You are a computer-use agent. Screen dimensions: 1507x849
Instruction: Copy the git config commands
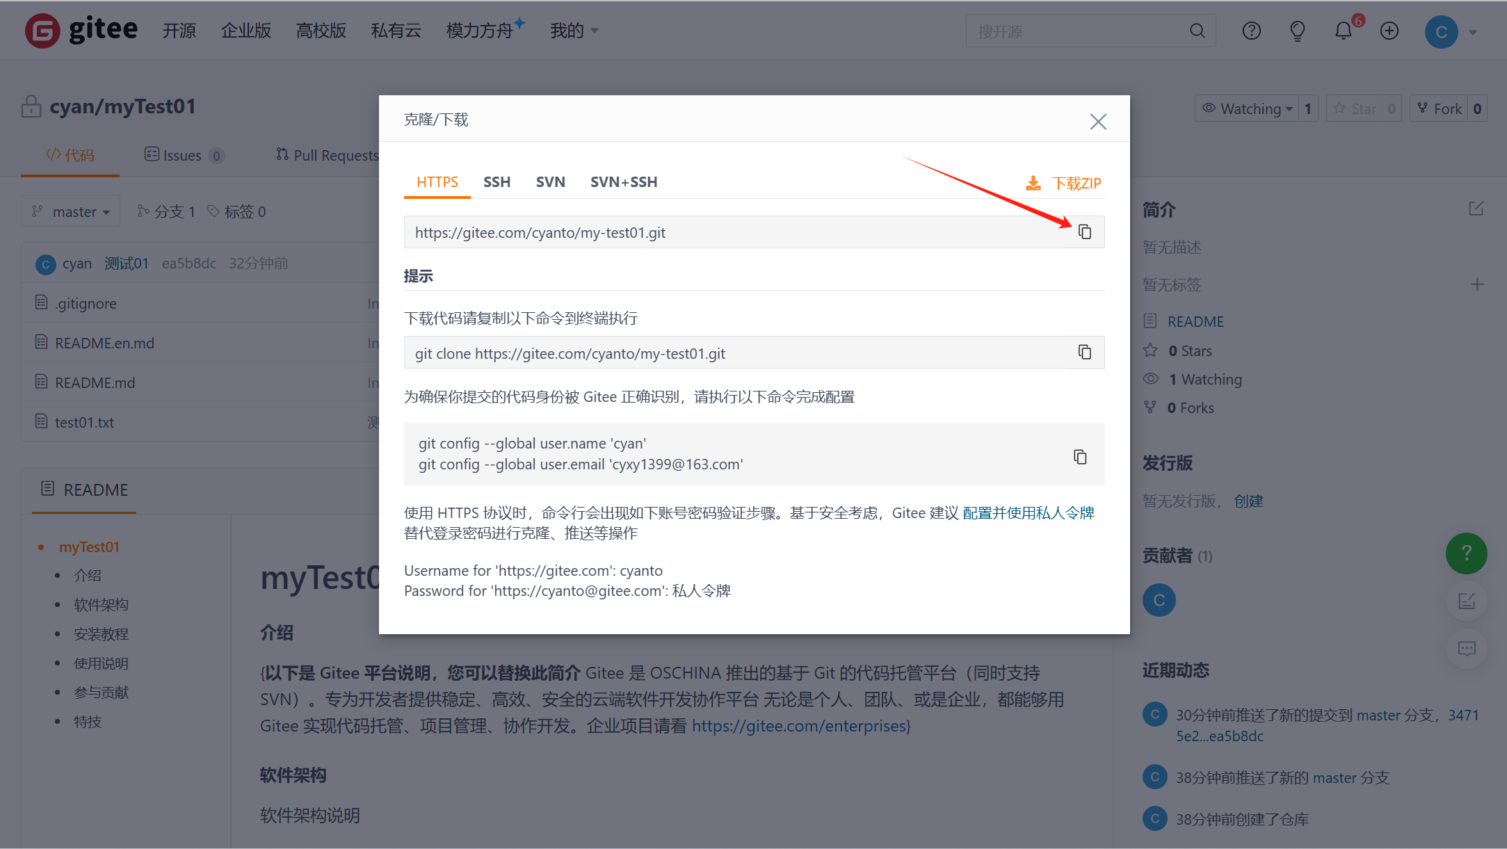point(1080,456)
